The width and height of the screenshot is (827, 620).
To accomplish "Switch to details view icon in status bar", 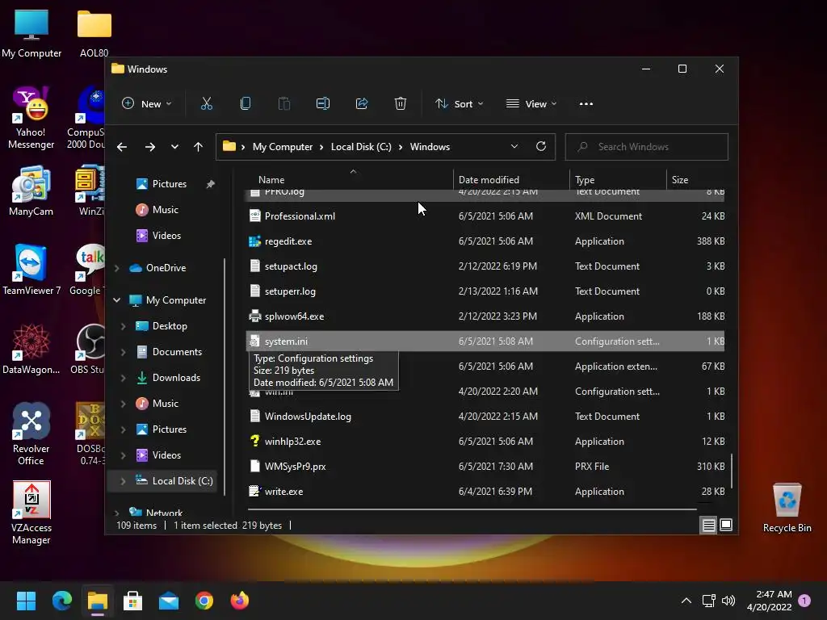I will pyautogui.click(x=708, y=525).
